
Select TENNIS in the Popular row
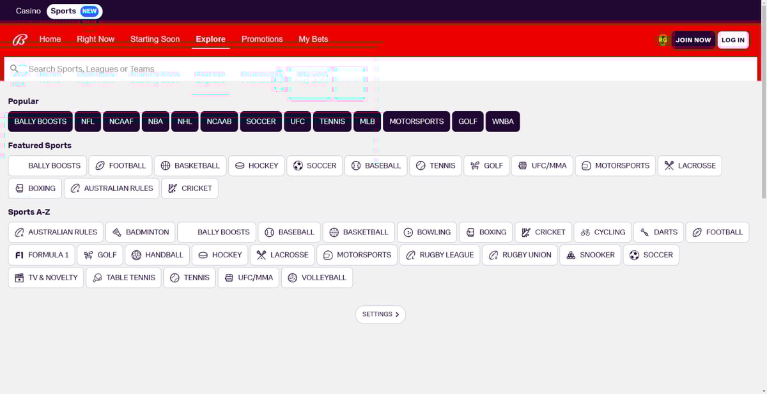tap(332, 121)
